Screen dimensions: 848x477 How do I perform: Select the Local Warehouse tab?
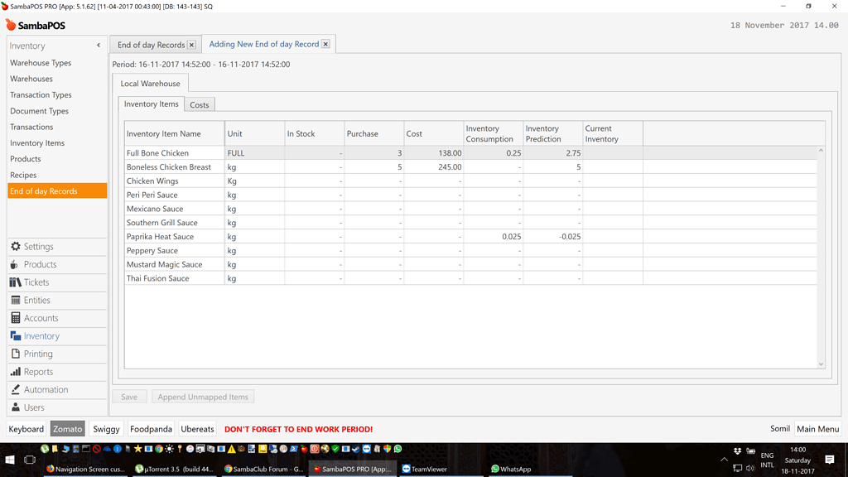tap(151, 84)
